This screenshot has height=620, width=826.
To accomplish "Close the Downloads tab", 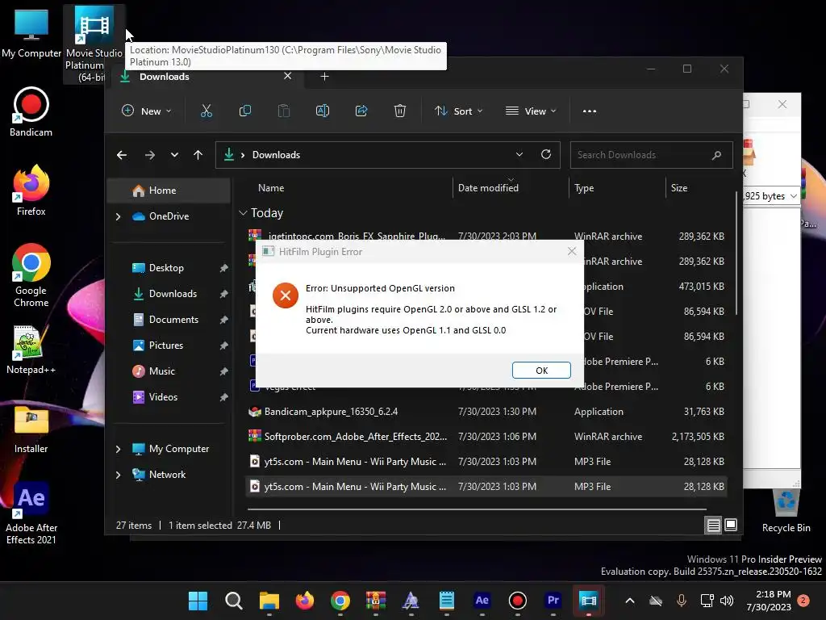I will pos(288,76).
